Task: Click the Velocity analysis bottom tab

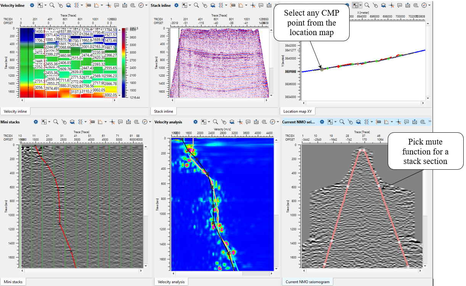Action: pyautogui.click(x=171, y=282)
